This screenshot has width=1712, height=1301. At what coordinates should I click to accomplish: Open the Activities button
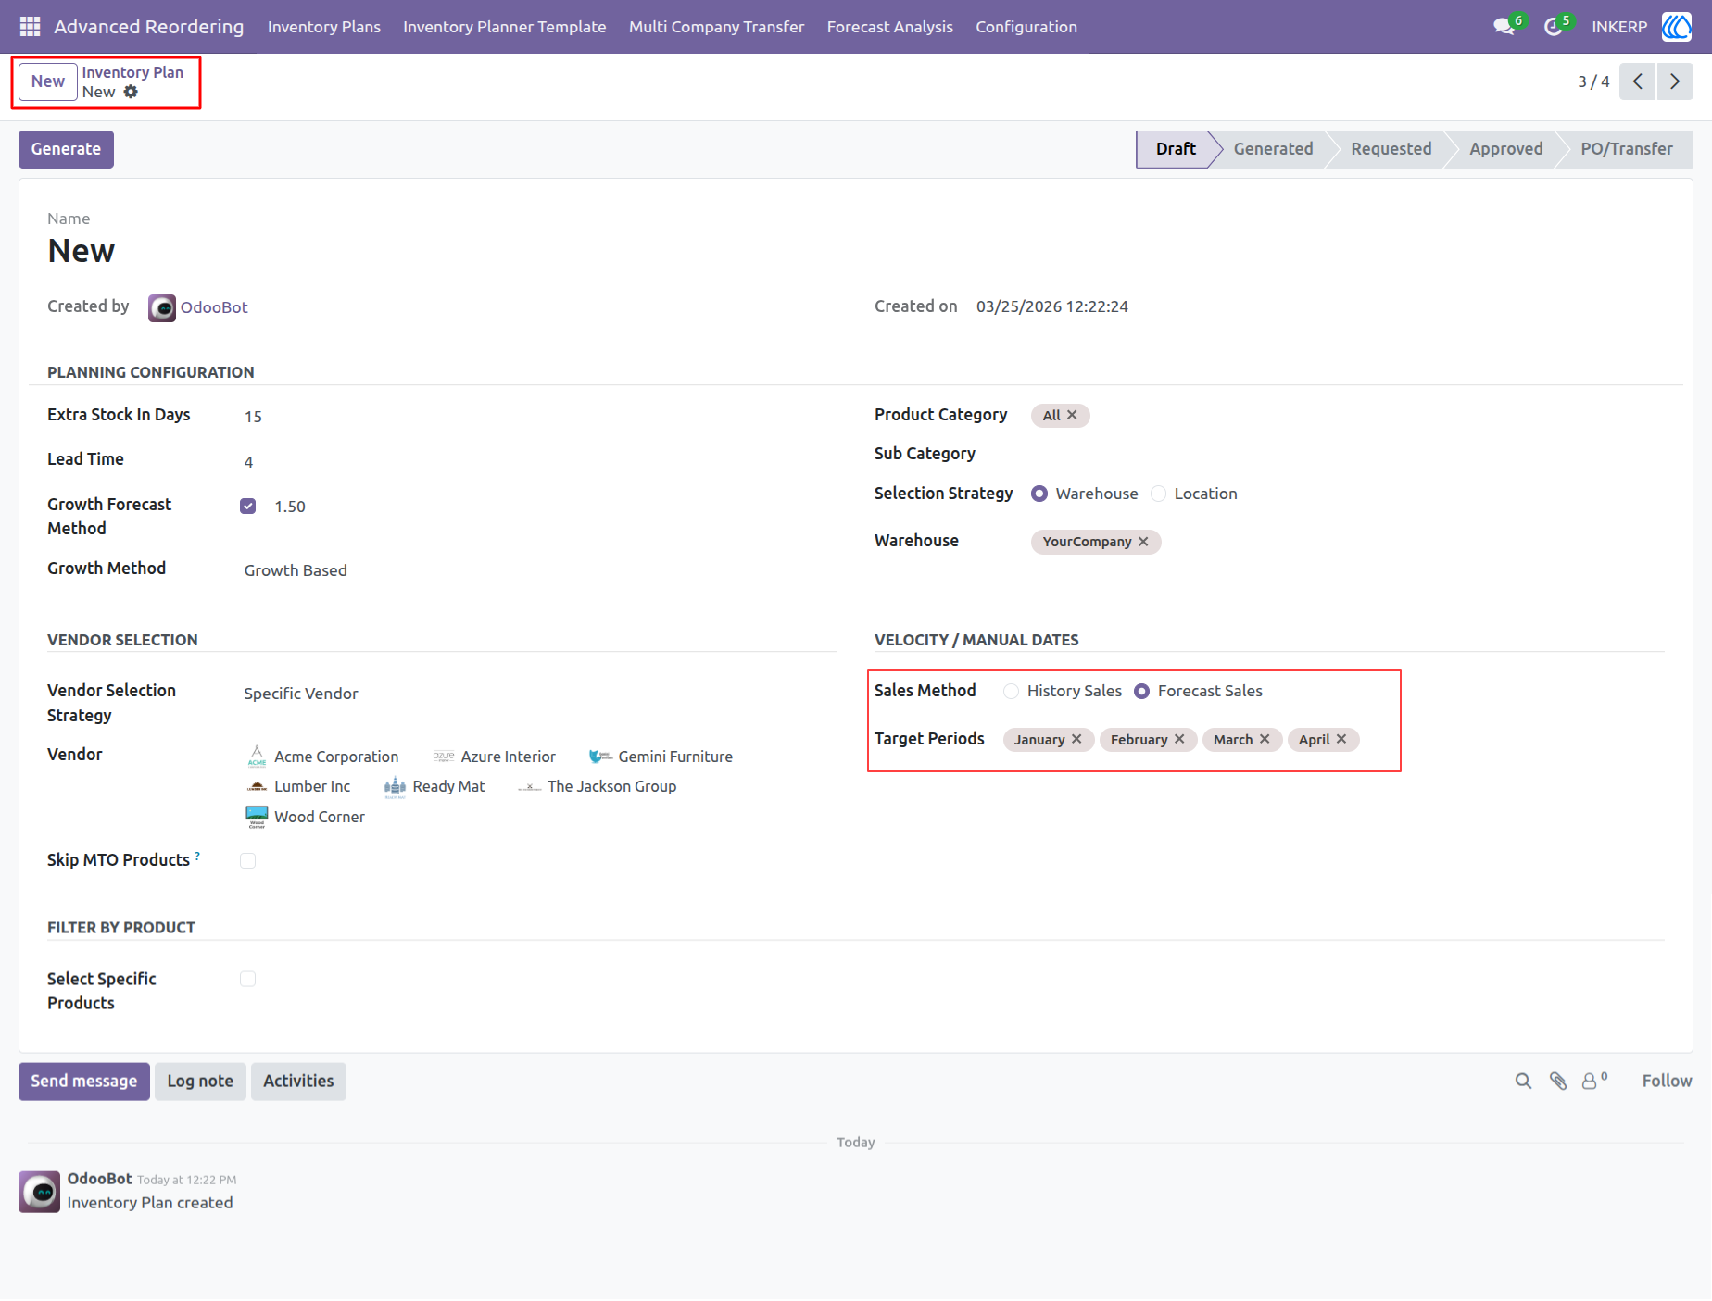coord(298,1081)
